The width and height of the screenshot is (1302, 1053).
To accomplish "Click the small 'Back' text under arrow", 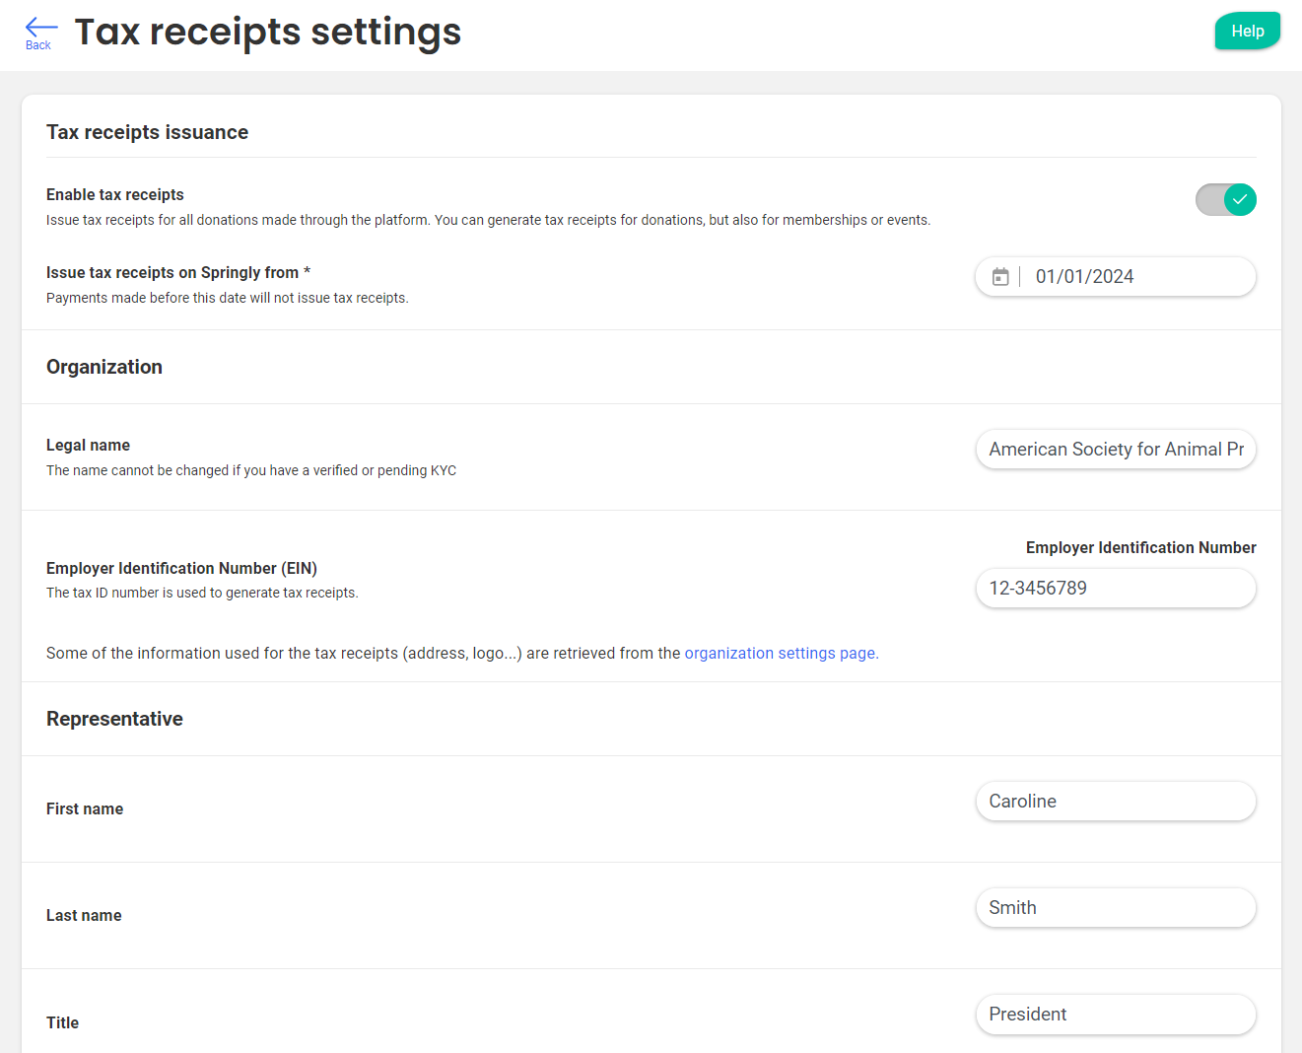I will (38, 45).
